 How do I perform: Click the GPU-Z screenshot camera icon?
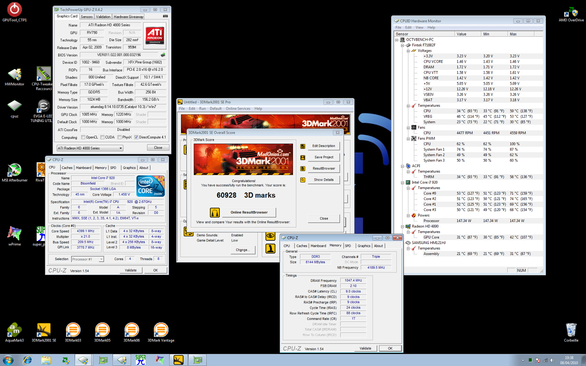165,16
